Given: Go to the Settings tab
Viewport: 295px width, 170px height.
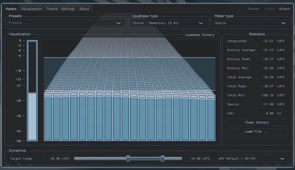Looking at the screenshot, I should tap(68, 9).
